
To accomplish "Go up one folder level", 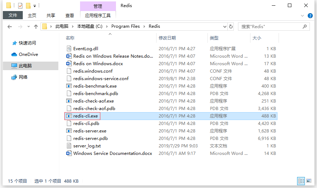I will pos(36,26).
